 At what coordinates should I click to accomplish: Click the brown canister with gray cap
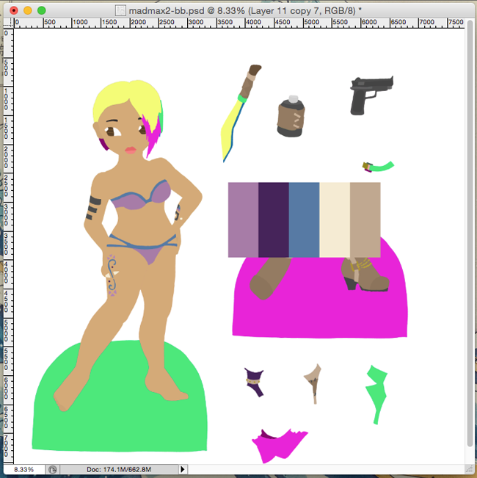click(291, 116)
